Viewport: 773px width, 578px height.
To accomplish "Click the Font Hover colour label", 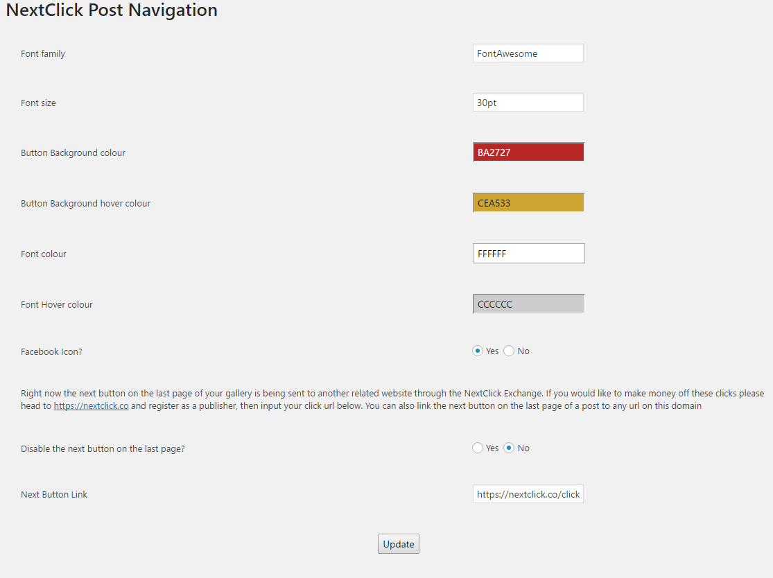I will [57, 304].
